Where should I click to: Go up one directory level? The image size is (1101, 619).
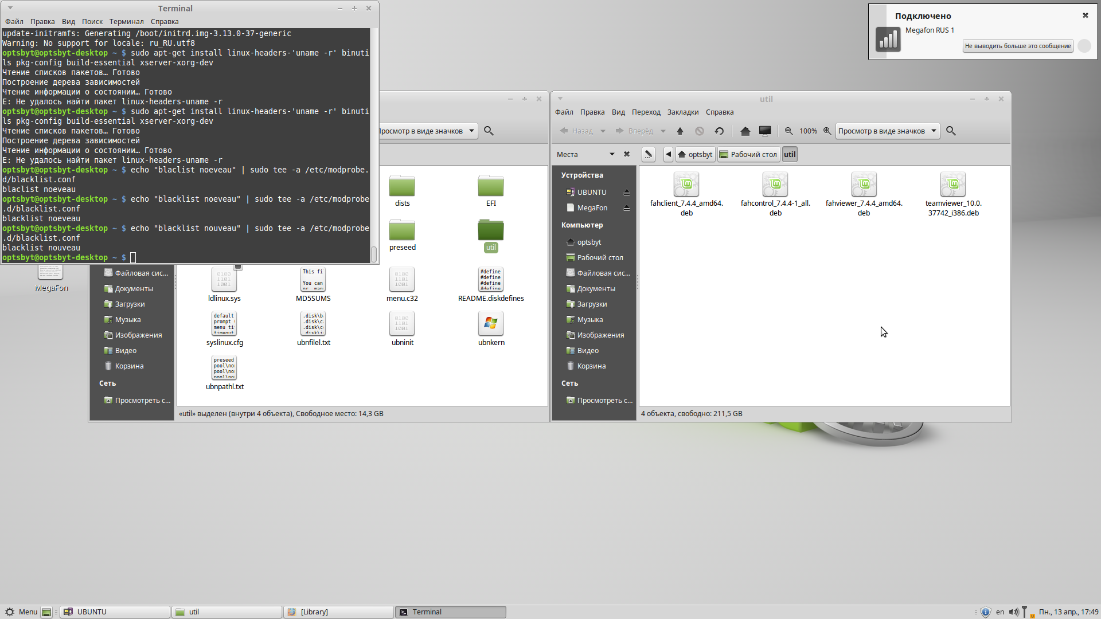pos(680,131)
